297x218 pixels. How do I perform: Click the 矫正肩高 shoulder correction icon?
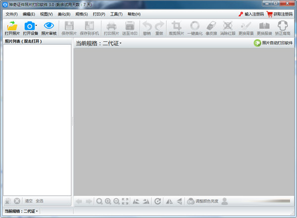coord(282,26)
